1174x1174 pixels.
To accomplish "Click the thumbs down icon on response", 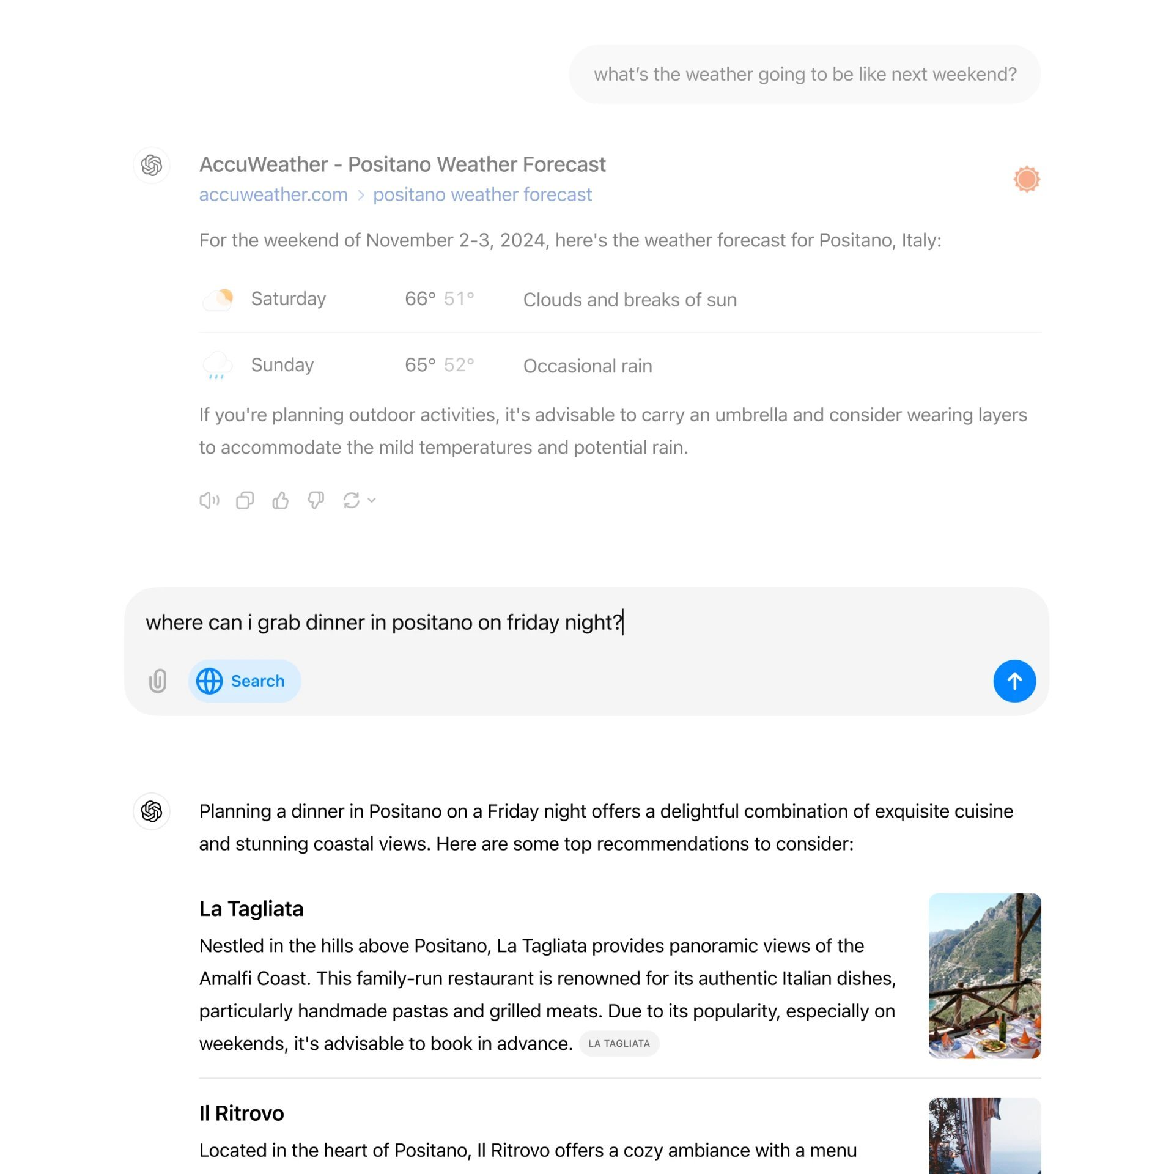I will coord(316,500).
